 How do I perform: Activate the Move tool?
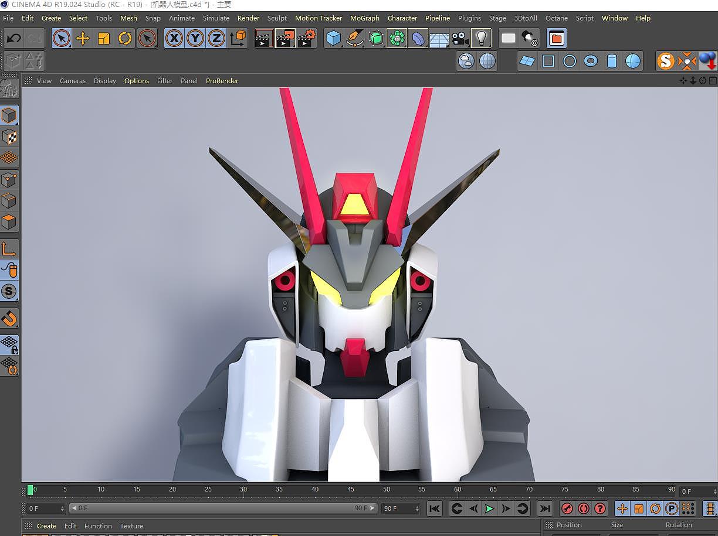point(83,39)
